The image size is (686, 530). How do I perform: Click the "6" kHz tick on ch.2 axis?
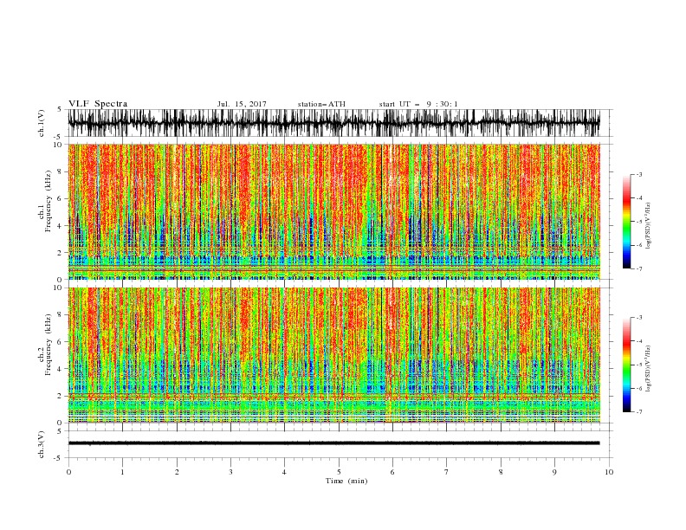pos(61,342)
